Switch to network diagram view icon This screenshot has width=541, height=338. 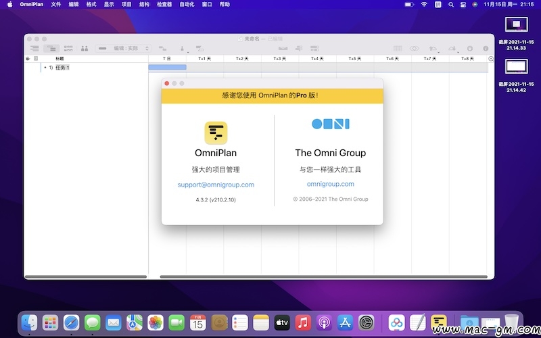[x=68, y=48]
